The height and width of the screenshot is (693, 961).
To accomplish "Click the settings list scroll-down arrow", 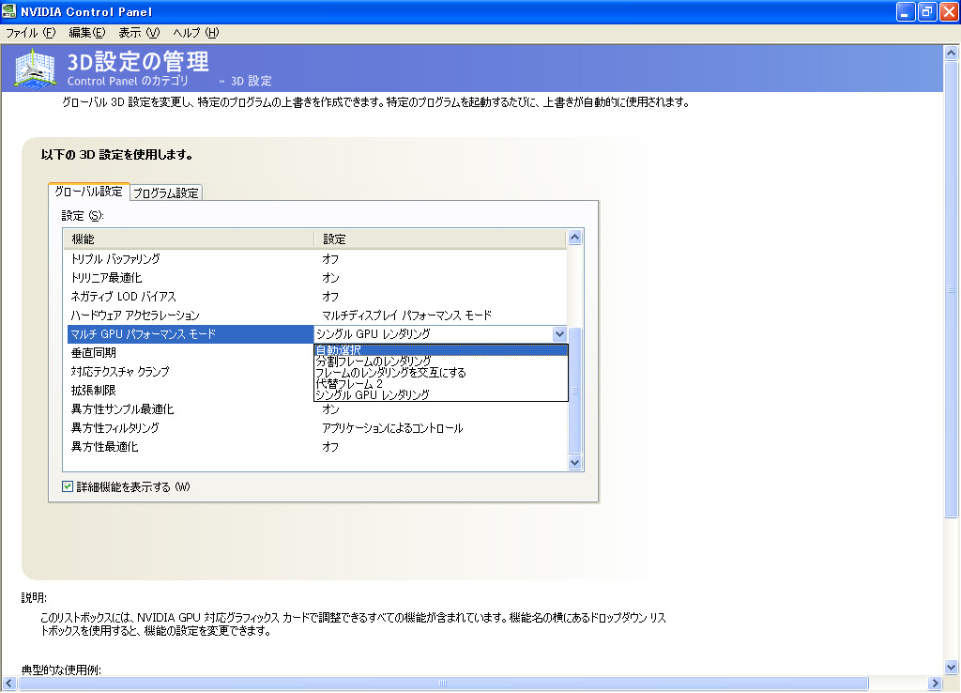I will [574, 463].
